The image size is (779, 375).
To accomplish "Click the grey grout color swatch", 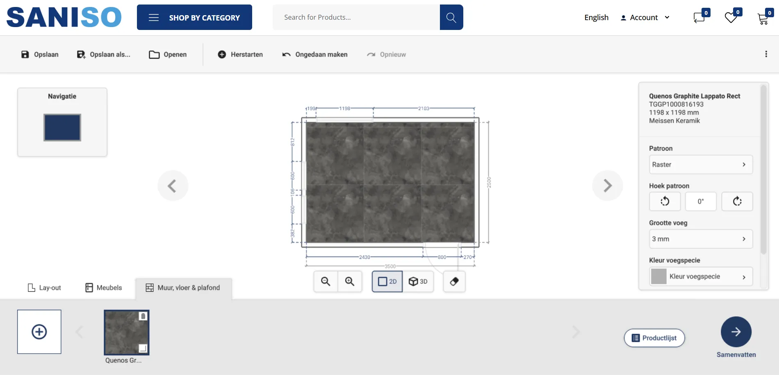I will [x=659, y=277].
